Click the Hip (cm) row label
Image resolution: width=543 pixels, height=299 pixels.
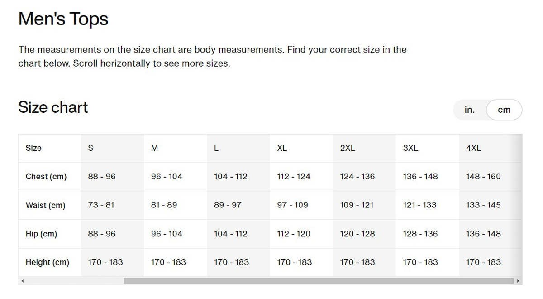click(x=41, y=234)
